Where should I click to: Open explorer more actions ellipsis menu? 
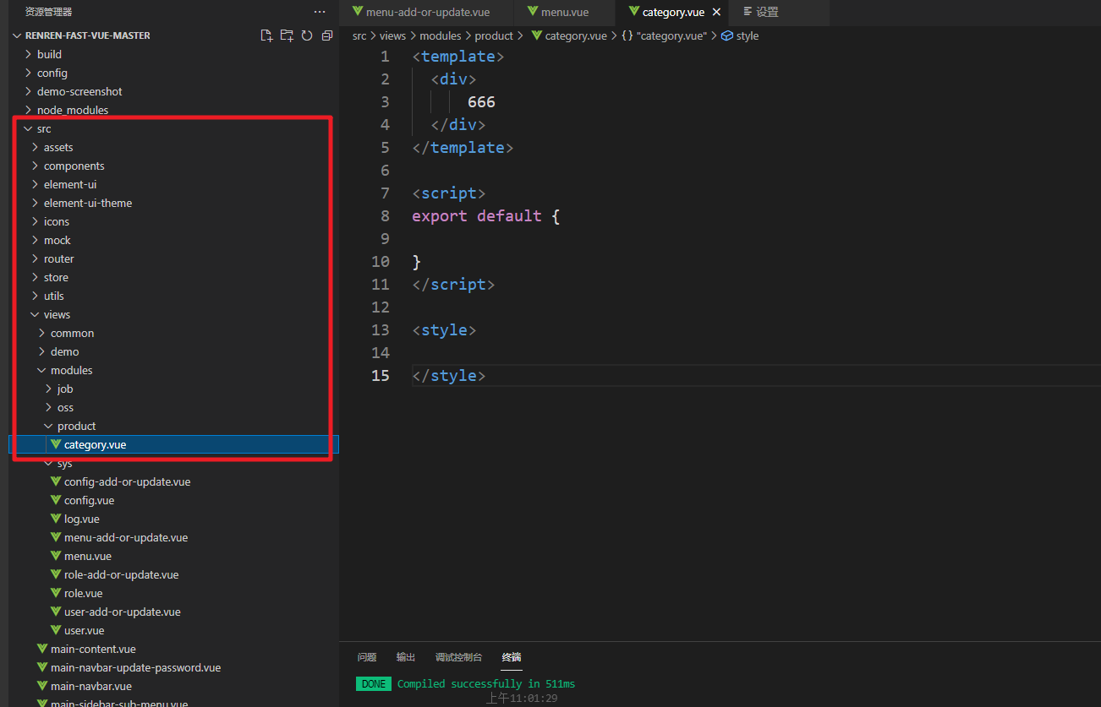[x=319, y=12]
